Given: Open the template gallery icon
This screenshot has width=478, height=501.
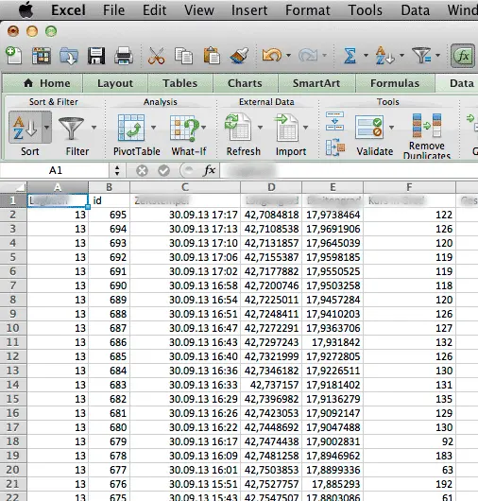Looking at the screenshot, I should coord(42,56).
